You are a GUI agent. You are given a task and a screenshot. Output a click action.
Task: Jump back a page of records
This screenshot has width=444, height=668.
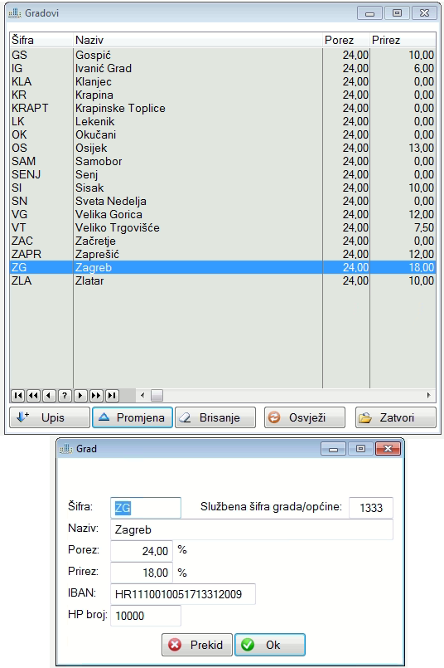pyautogui.click(x=34, y=395)
